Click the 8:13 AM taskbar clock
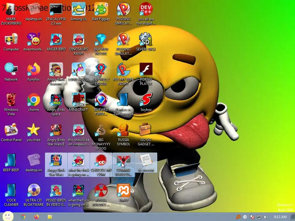The image size is (295, 221). (x=280, y=217)
